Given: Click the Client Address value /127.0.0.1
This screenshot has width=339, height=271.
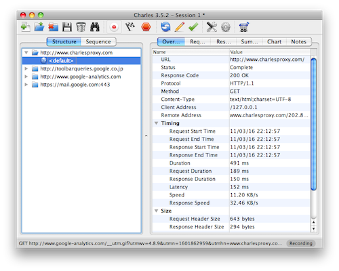Looking at the screenshot, I should click(x=243, y=107).
